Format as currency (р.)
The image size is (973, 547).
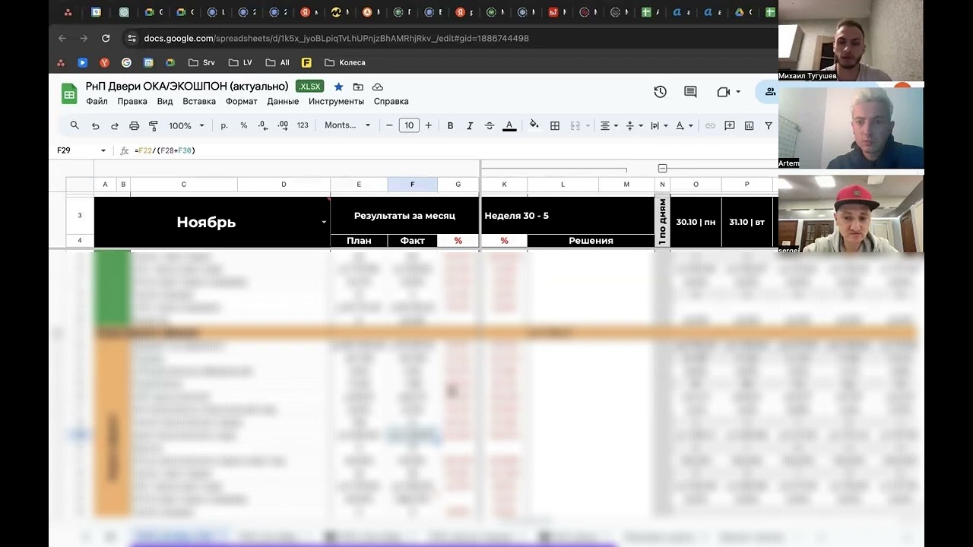224,125
